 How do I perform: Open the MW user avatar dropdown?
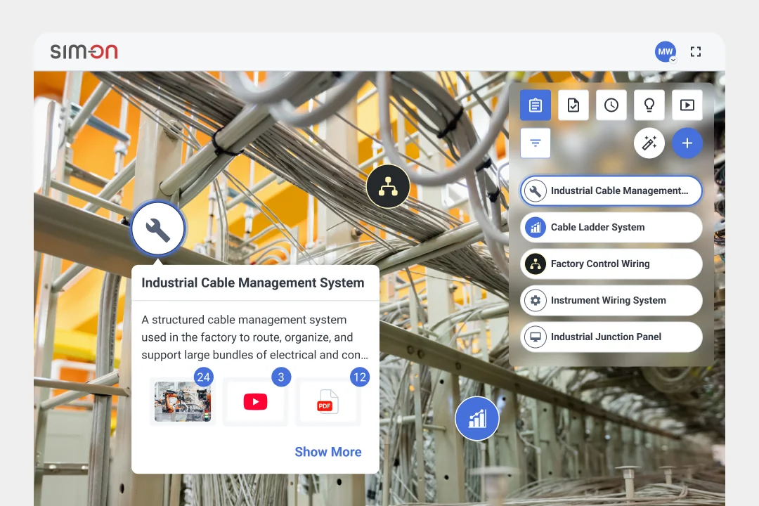pos(666,52)
